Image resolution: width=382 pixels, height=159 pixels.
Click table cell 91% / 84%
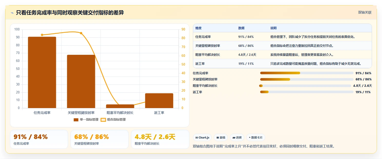click(x=246, y=37)
